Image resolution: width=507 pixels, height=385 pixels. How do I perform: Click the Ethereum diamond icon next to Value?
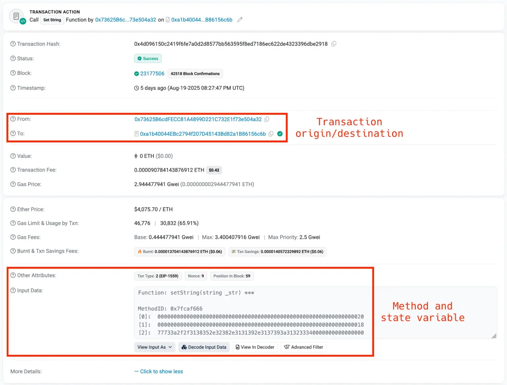[x=136, y=156]
